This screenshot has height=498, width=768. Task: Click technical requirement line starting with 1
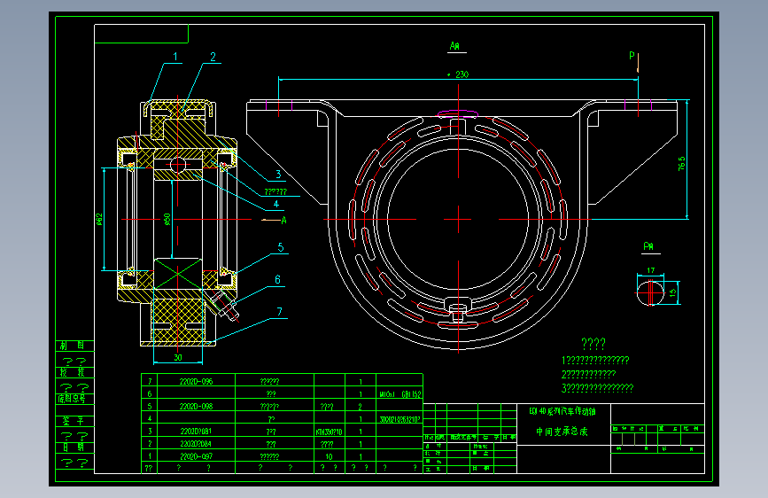tap(595, 361)
